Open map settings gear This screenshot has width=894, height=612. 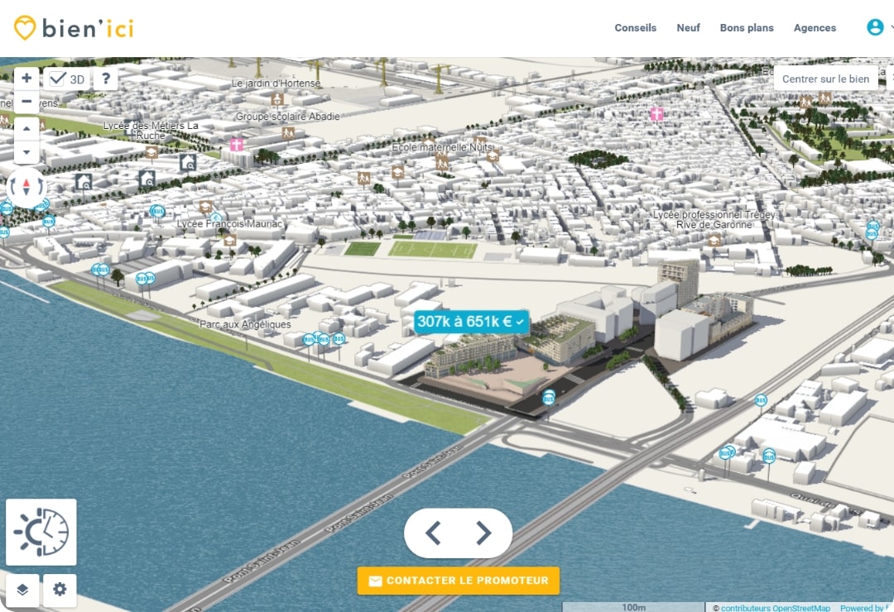[x=60, y=590]
